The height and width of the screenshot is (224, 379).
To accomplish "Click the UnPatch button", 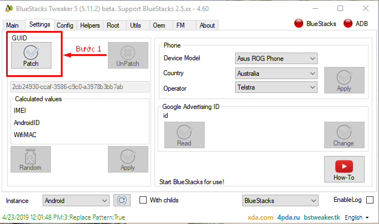I will click(x=128, y=55).
